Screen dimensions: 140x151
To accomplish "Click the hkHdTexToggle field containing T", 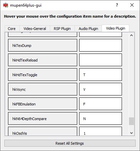I will (101, 75).
